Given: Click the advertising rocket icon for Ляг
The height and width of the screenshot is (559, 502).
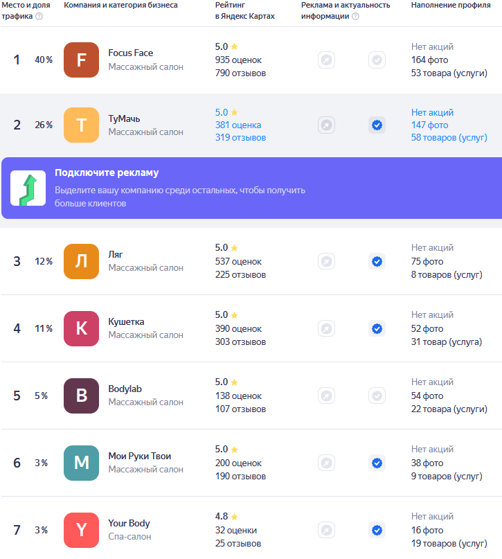Looking at the screenshot, I should click(x=326, y=262).
